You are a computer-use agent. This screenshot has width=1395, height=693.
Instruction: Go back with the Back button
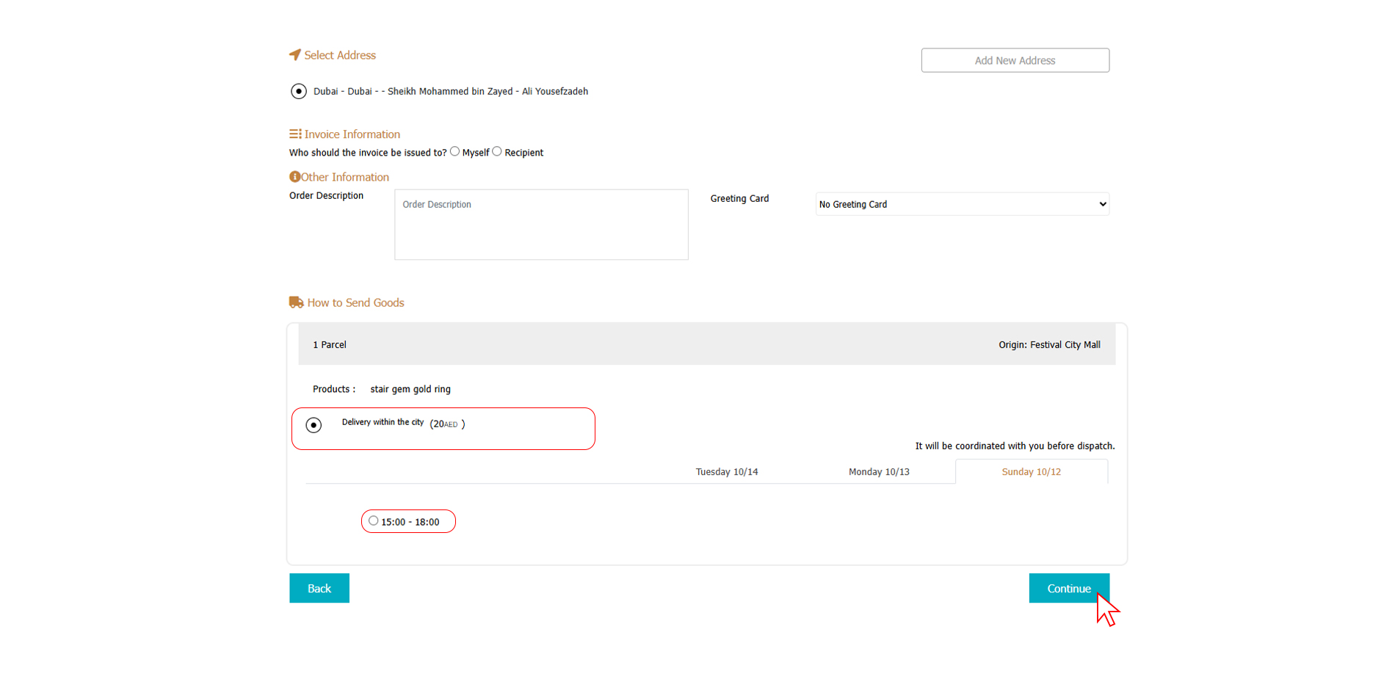point(319,588)
